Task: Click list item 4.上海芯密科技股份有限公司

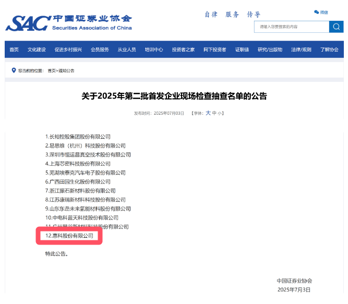Action: [x=78, y=164]
